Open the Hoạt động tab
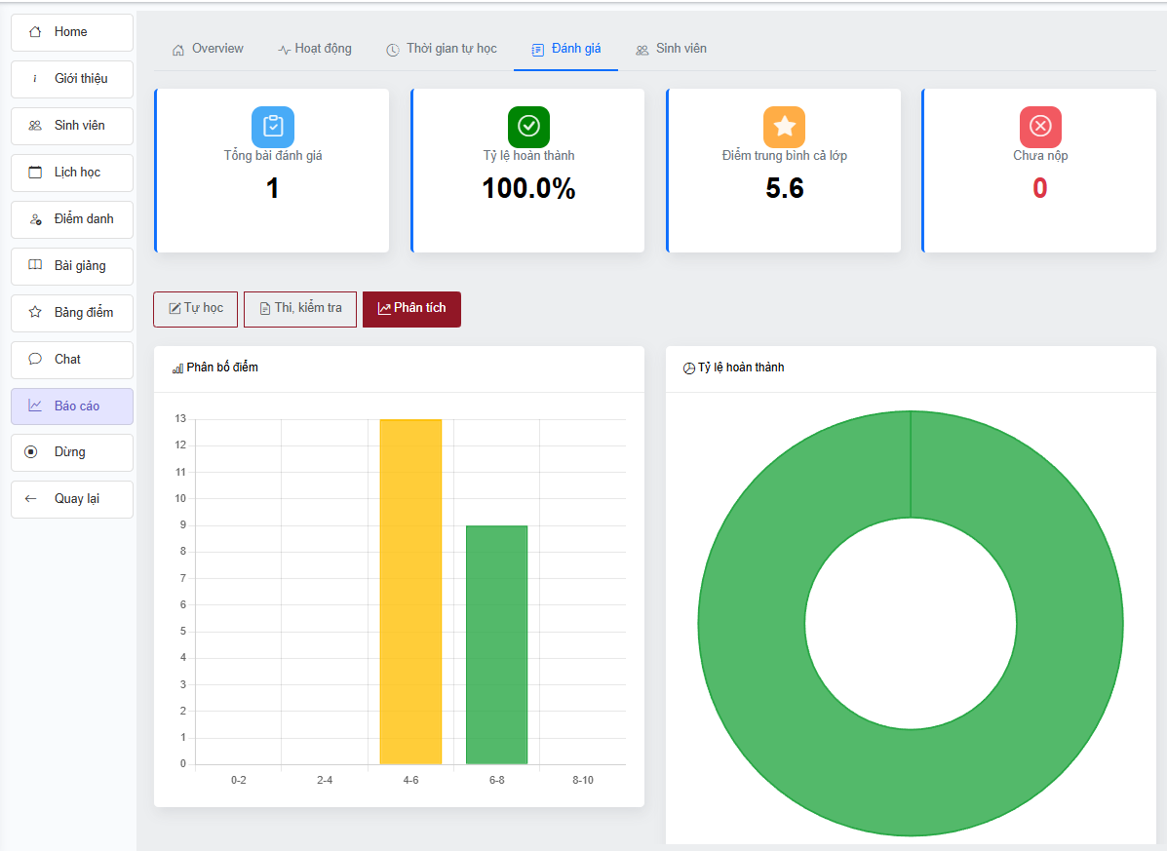 (314, 49)
